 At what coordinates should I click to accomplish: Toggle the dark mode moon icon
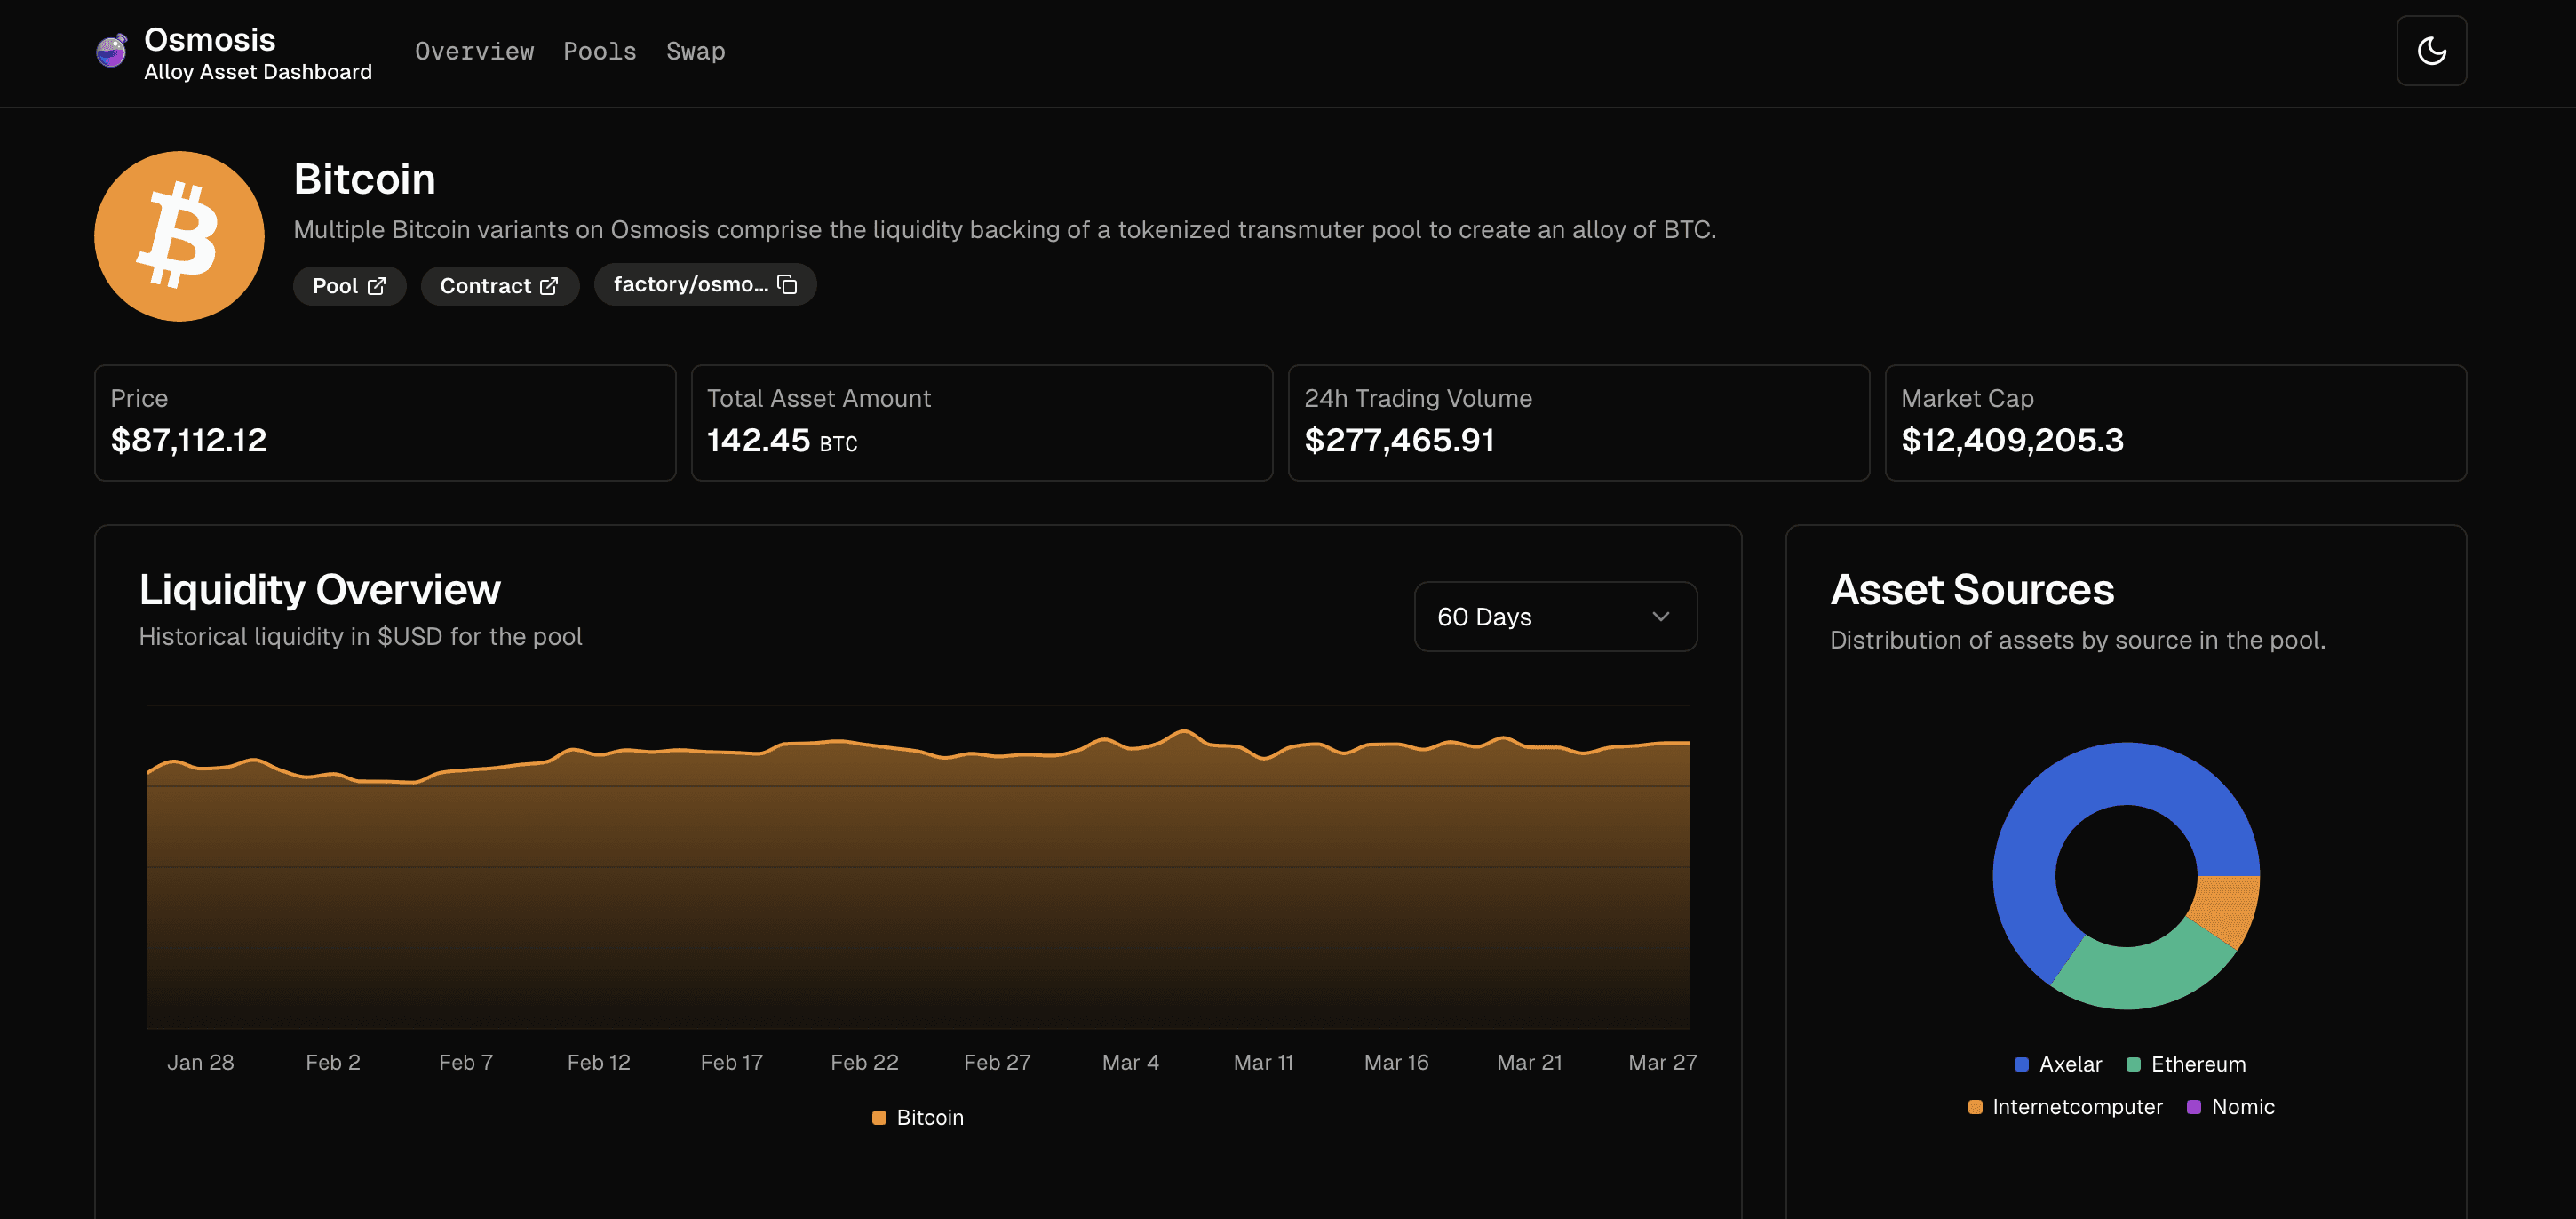click(2431, 51)
